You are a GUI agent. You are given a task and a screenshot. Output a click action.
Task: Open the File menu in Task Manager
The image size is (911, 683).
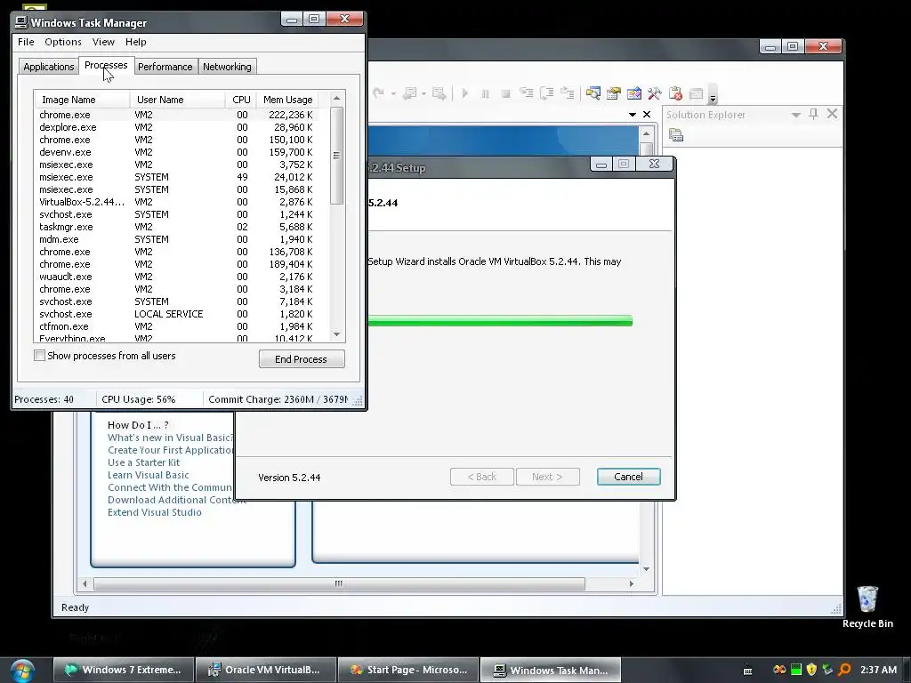[26, 42]
